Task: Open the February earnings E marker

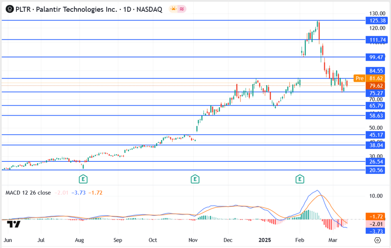Action: 300,178
